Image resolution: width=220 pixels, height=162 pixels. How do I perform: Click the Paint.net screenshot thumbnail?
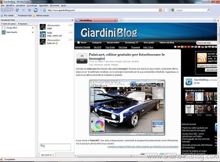(x=127, y=107)
